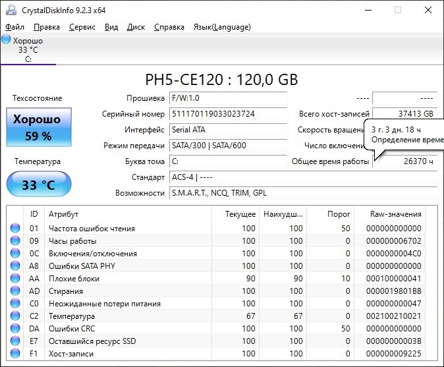Open the Файл menu
The image size is (444, 367).
pos(14,27)
